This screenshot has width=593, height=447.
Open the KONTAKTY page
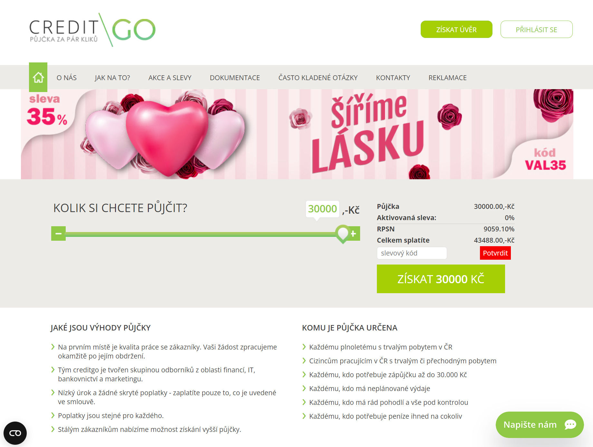click(393, 78)
